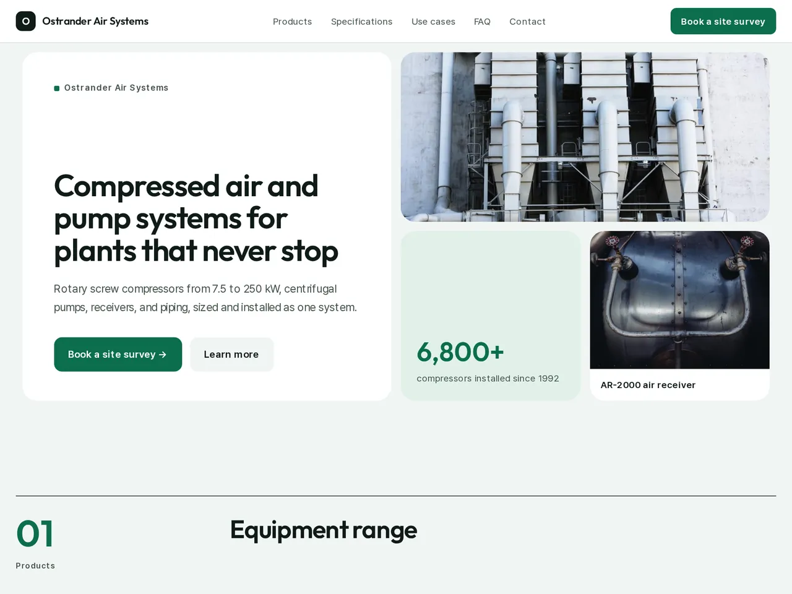Click the Learn more button
The width and height of the screenshot is (792, 594).
(x=231, y=354)
